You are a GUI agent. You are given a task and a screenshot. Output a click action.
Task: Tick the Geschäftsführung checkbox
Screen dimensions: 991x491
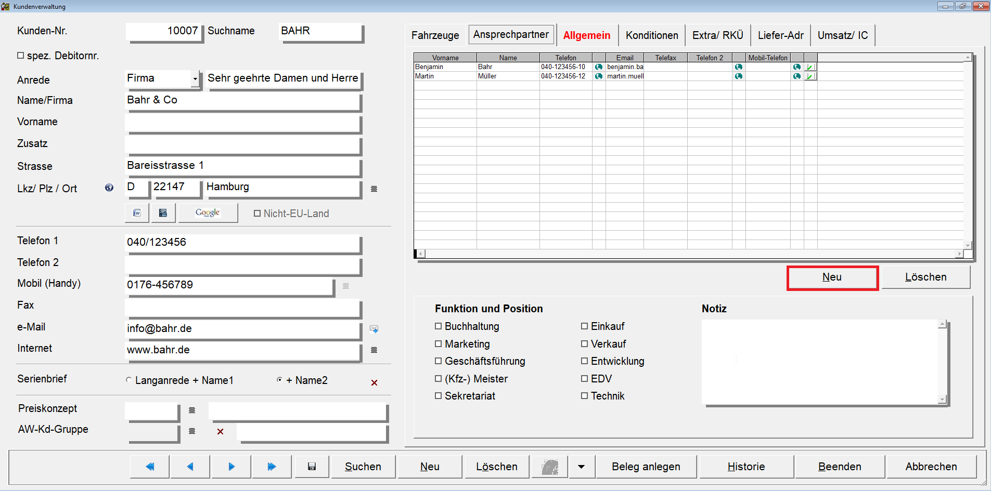(438, 361)
